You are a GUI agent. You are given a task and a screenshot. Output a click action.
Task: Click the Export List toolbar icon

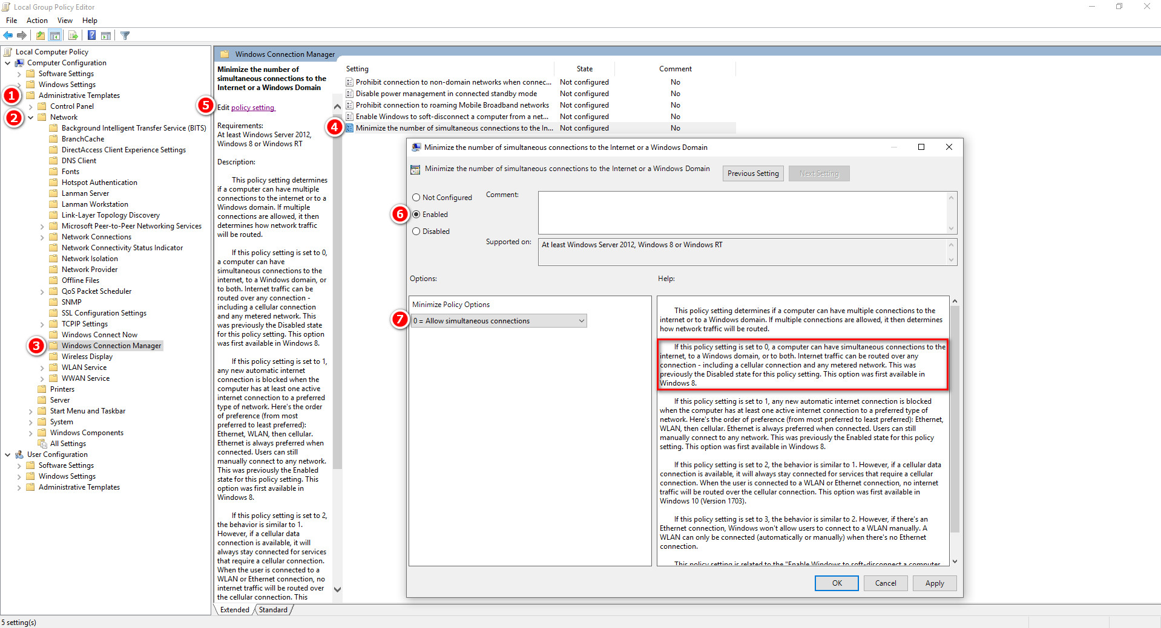(73, 36)
